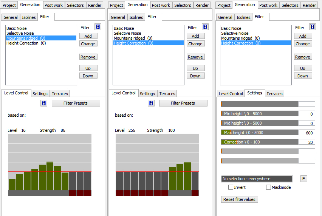The image size is (322, 216).
Task: Enable the Maskmode checkbox
Action: (x=268, y=187)
